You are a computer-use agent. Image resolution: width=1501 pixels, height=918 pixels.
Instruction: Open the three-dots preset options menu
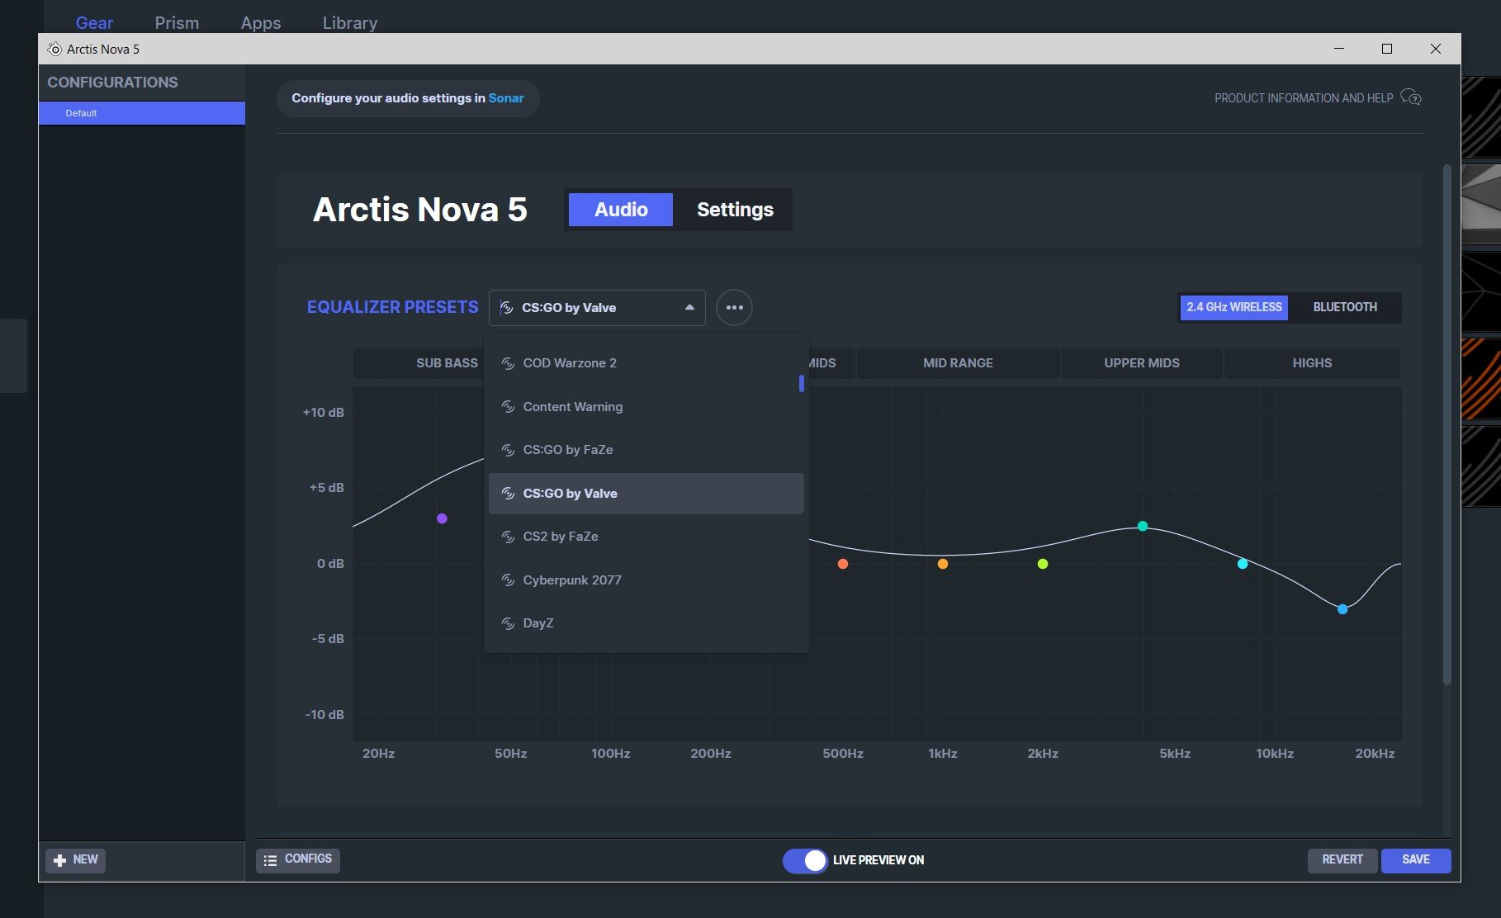point(734,307)
